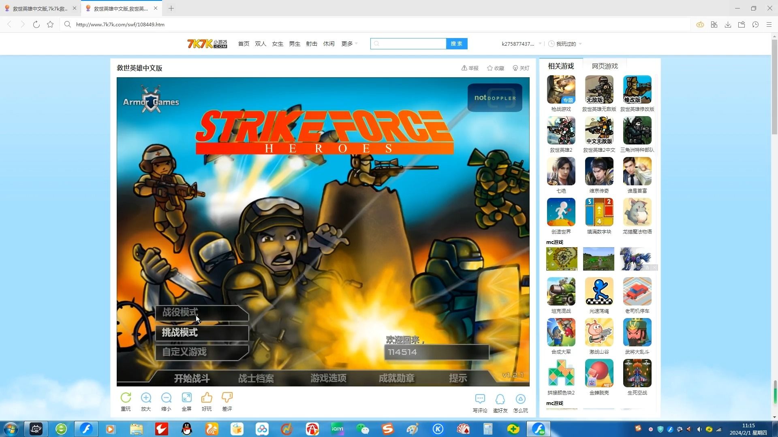Expand the 我玩过的 history dropdown

[x=565, y=44]
